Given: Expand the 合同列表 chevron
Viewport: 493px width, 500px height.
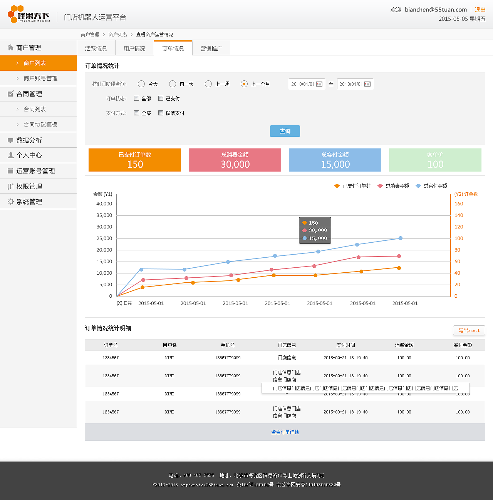Looking at the screenshot, I should click(17, 109).
